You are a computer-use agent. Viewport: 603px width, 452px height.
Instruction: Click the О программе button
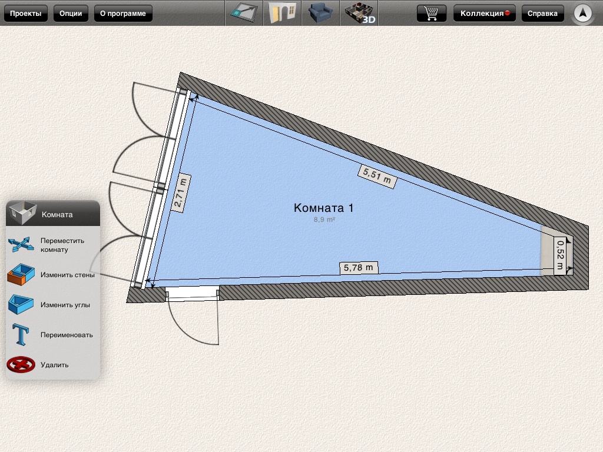pos(123,13)
